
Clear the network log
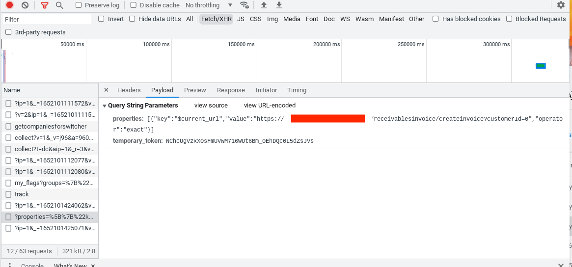[25, 5]
